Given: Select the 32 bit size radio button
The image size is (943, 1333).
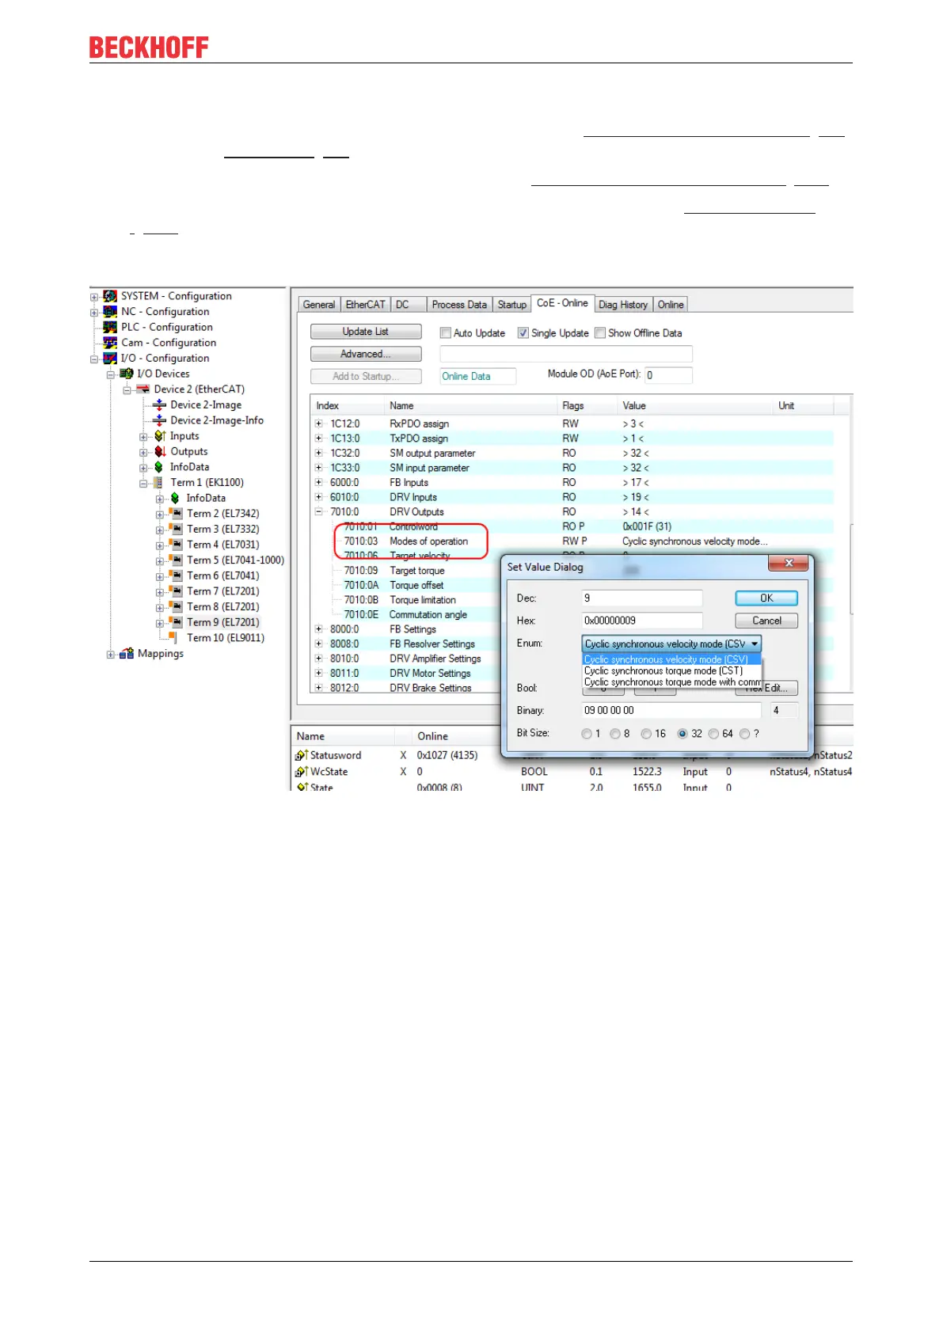Looking at the screenshot, I should (683, 734).
